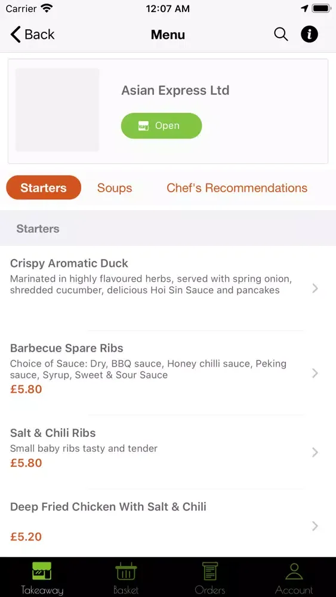Tap the restaurant info icon
Viewport: 336px width, 597px height.
pyautogui.click(x=309, y=34)
